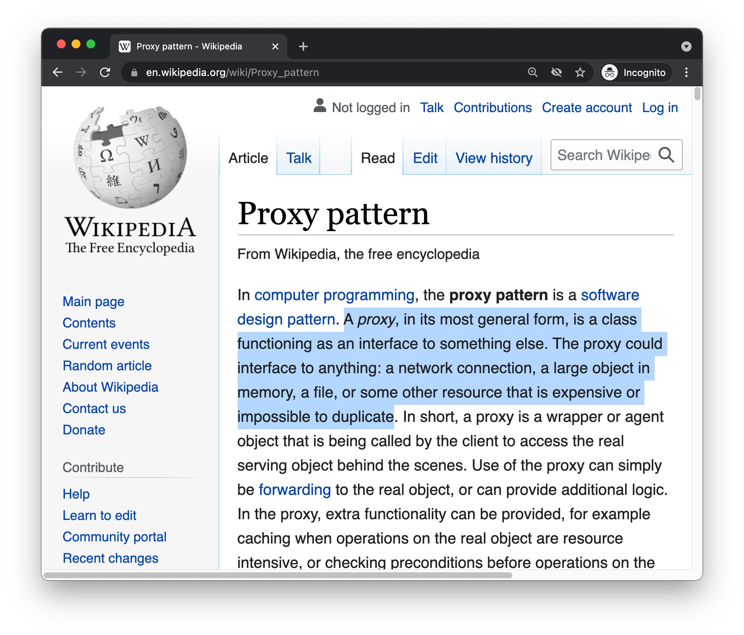Open the dropdown chevron at the window's top right
Viewport: 744px width, 635px height.
point(686,46)
